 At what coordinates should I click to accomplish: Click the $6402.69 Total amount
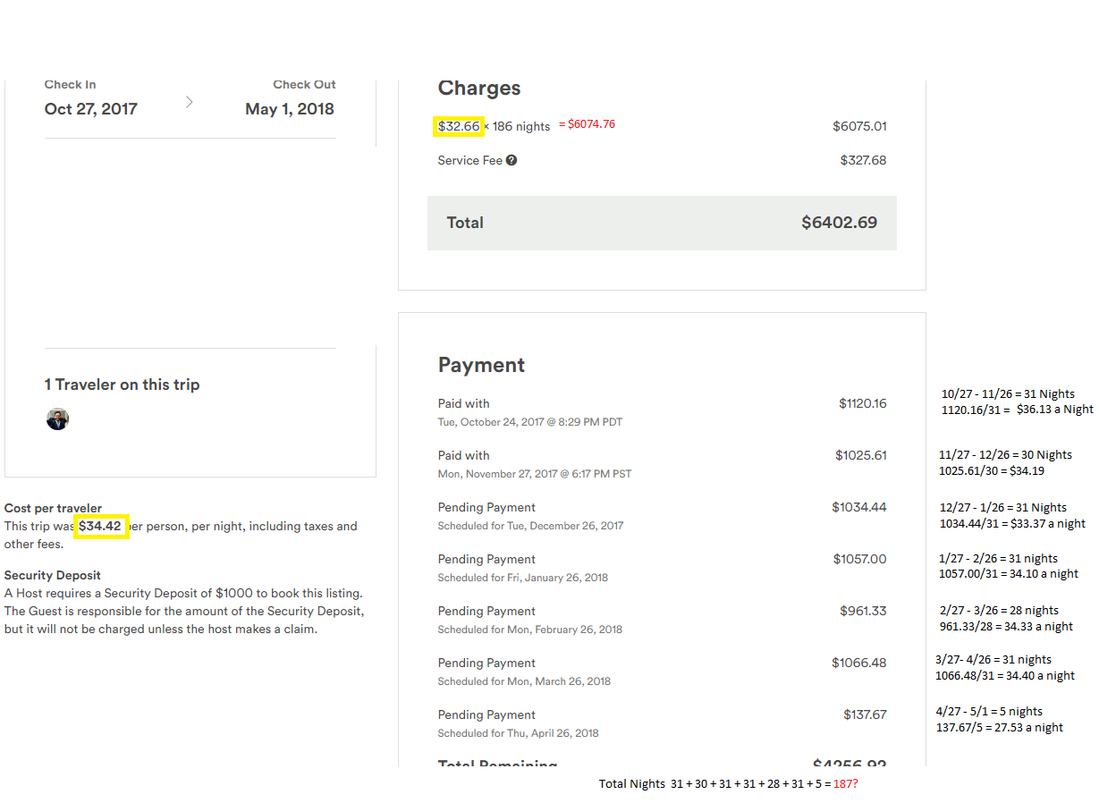(839, 223)
